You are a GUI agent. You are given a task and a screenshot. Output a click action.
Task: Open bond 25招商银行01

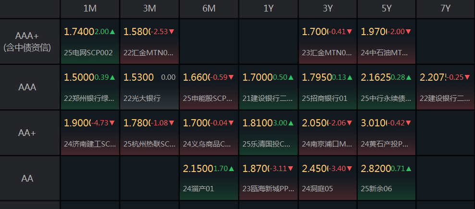point(325,98)
